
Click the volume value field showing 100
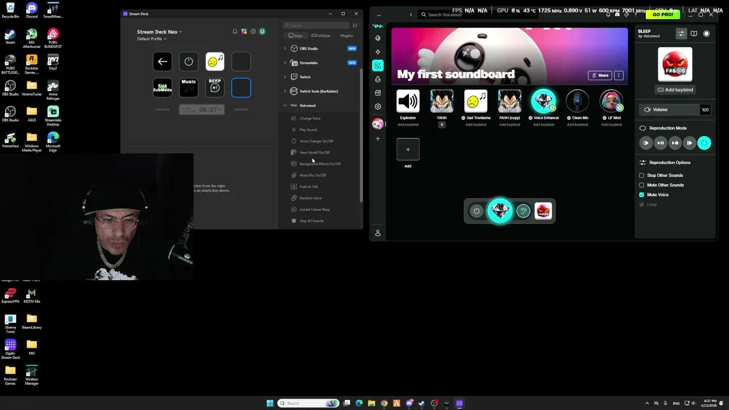[705, 109]
